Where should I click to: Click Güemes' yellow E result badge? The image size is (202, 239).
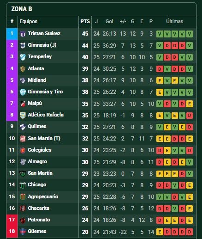pyautogui.click(x=160, y=232)
